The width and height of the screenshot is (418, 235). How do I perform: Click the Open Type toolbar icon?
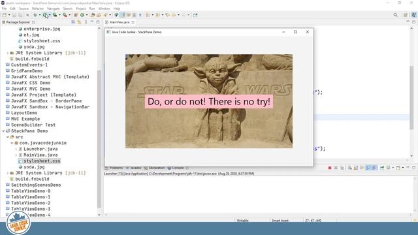click(93, 15)
